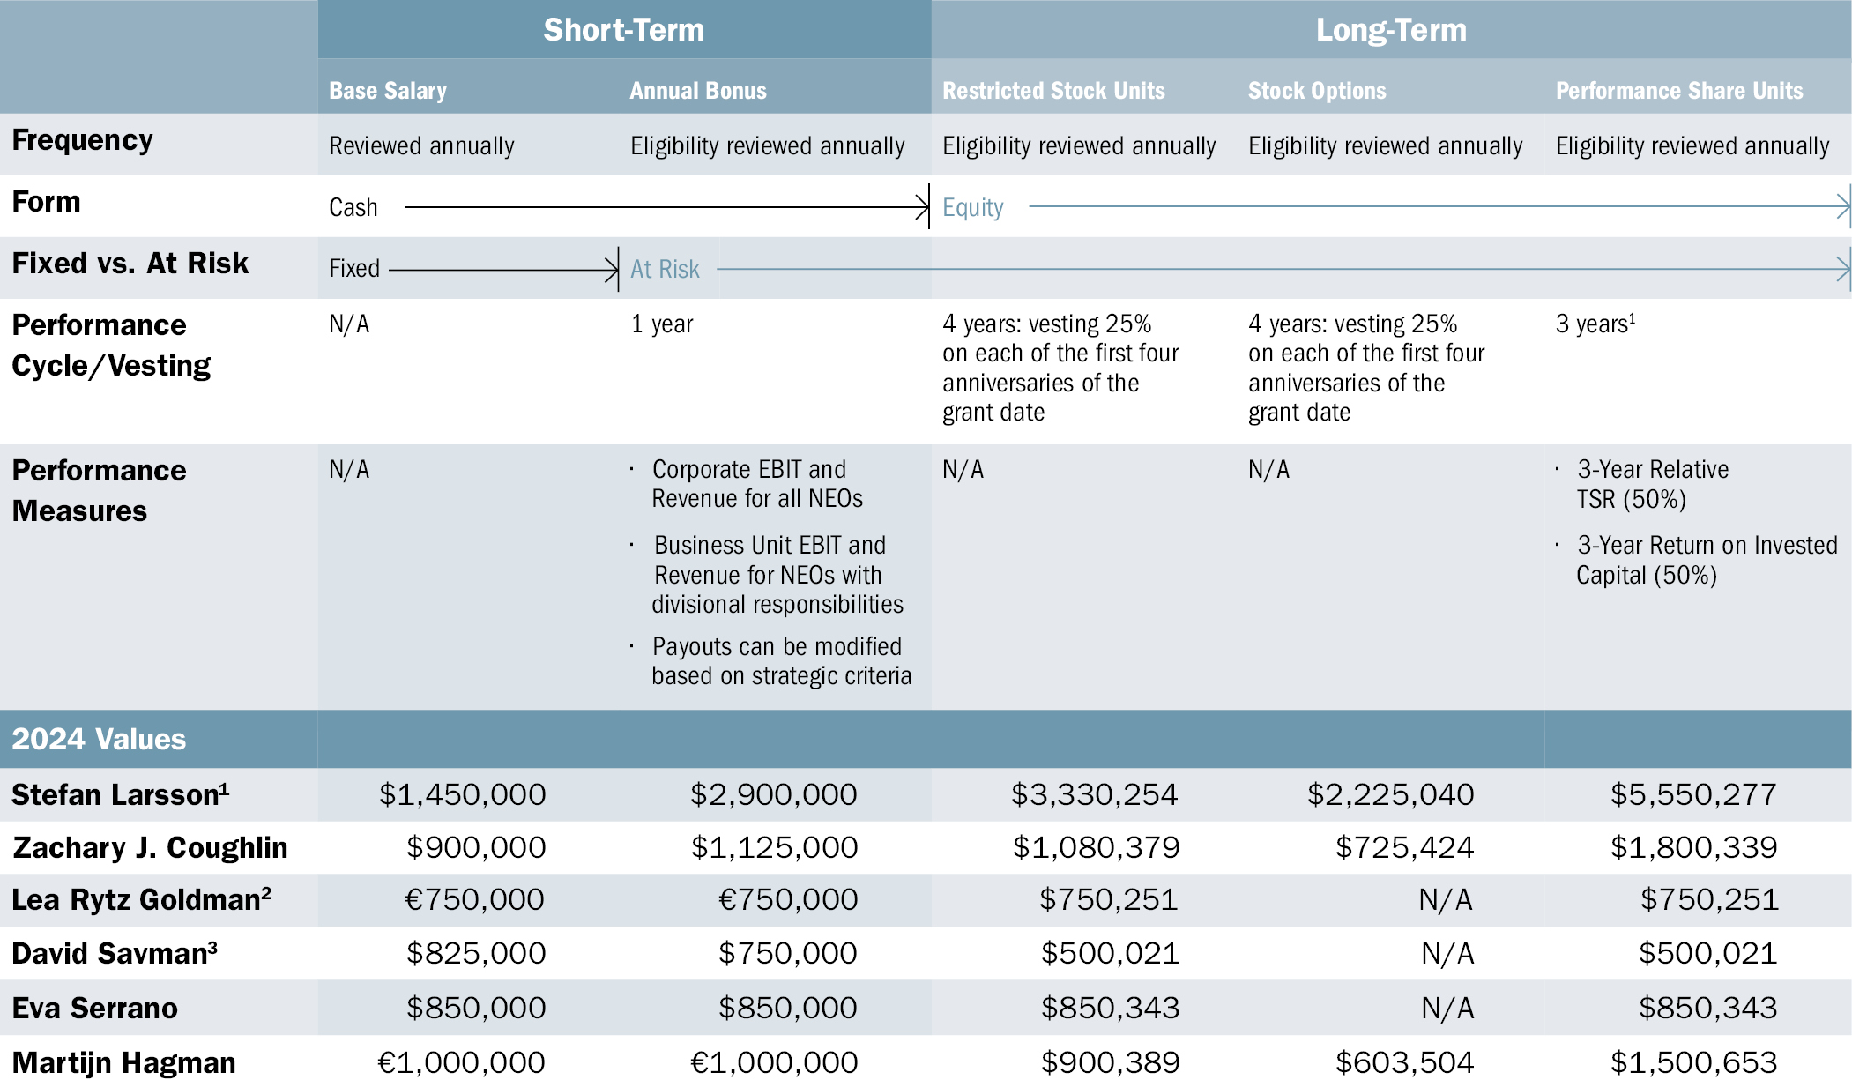Viewport: 1852px width, 1080px height.
Task: Select the Annual Bonus column heading
Action: point(697,91)
